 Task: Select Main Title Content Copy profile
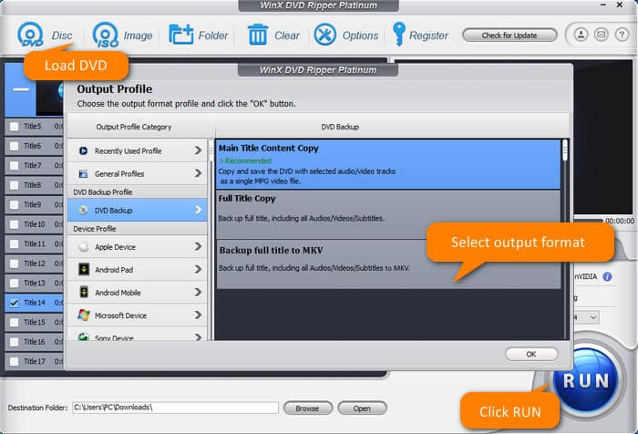pos(387,164)
